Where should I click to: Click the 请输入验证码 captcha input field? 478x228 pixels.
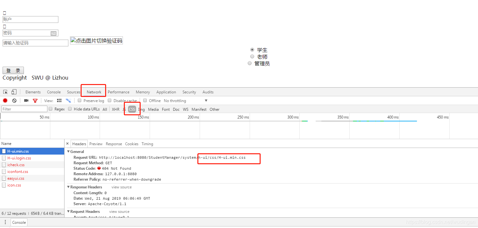[x=35, y=43]
